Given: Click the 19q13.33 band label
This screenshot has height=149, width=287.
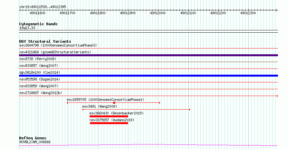Looking at the screenshot, I should (27, 28).
